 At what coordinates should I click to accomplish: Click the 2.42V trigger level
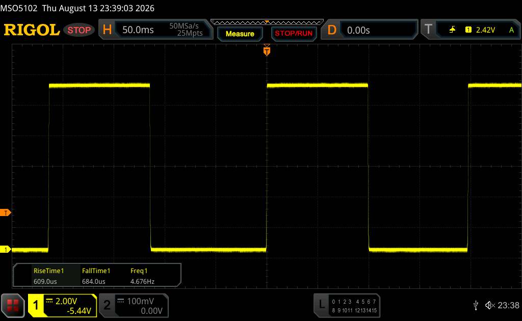coord(485,30)
